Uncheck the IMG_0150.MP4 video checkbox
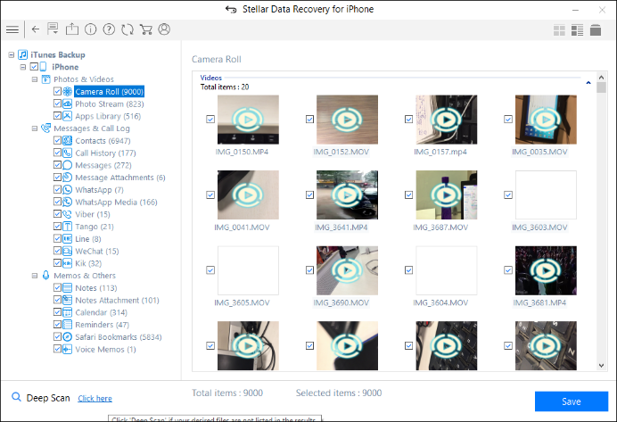 pos(210,119)
